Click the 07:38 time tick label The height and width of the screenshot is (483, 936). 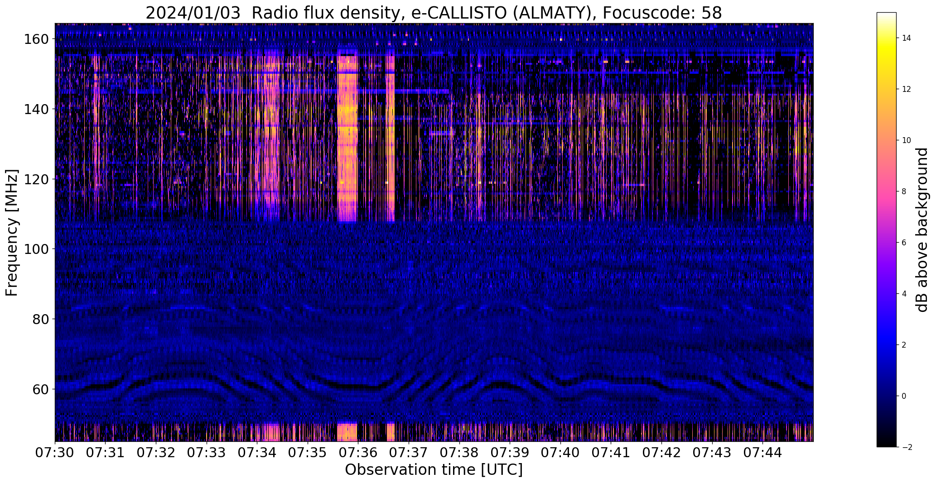[459, 452]
